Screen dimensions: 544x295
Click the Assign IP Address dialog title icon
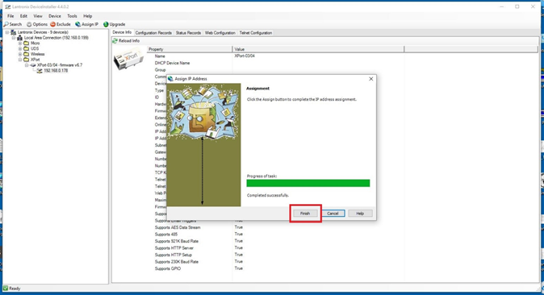tap(170, 79)
